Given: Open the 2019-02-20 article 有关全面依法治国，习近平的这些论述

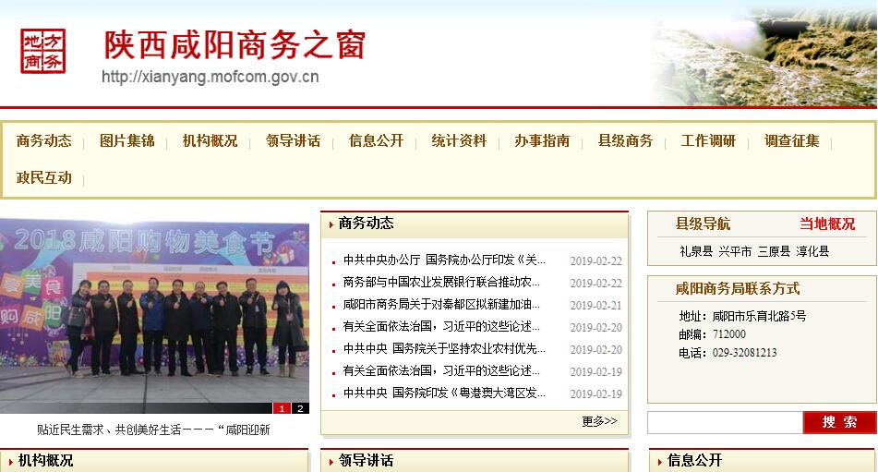Looking at the screenshot, I should [x=441, y=326].
